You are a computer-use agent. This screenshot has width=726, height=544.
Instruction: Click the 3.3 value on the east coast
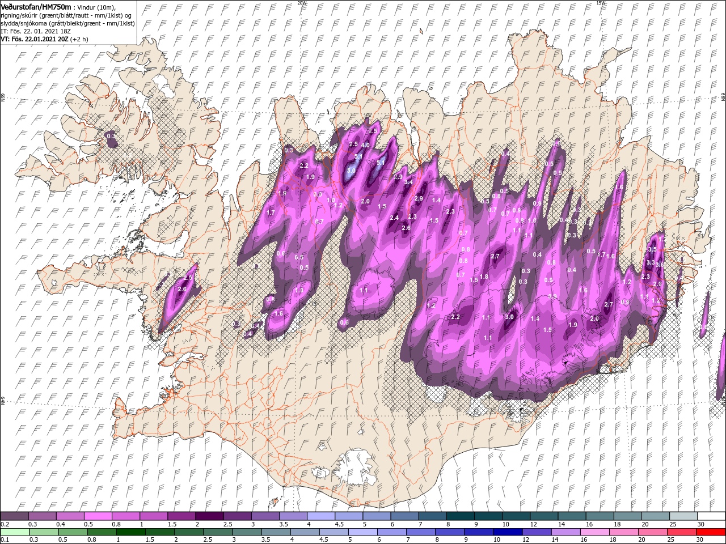pos(651,263)
